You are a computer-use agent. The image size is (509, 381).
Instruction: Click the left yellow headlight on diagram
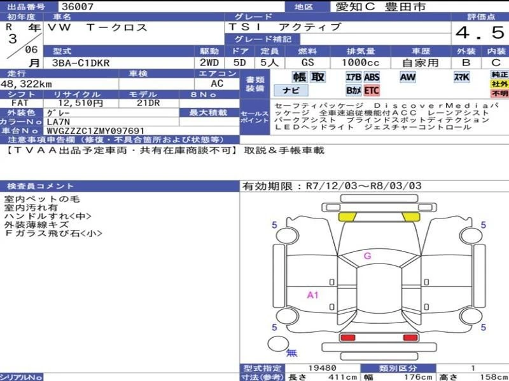click(347, 217)
